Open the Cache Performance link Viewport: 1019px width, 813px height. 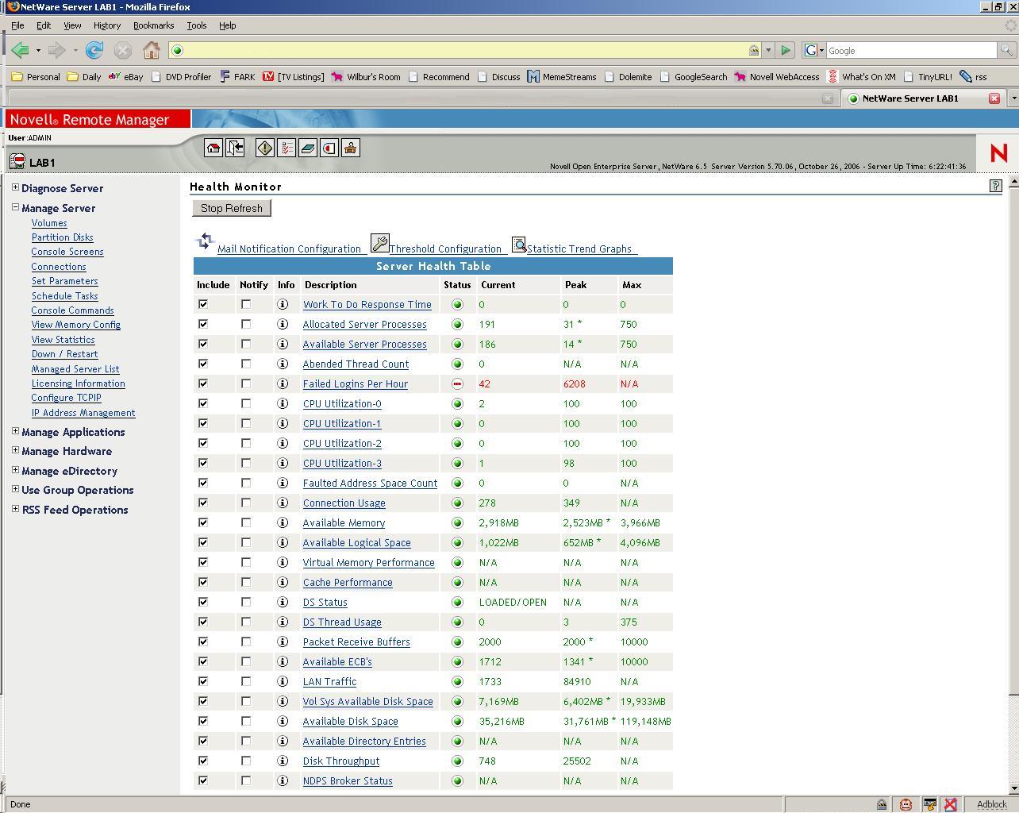(348, 583)
